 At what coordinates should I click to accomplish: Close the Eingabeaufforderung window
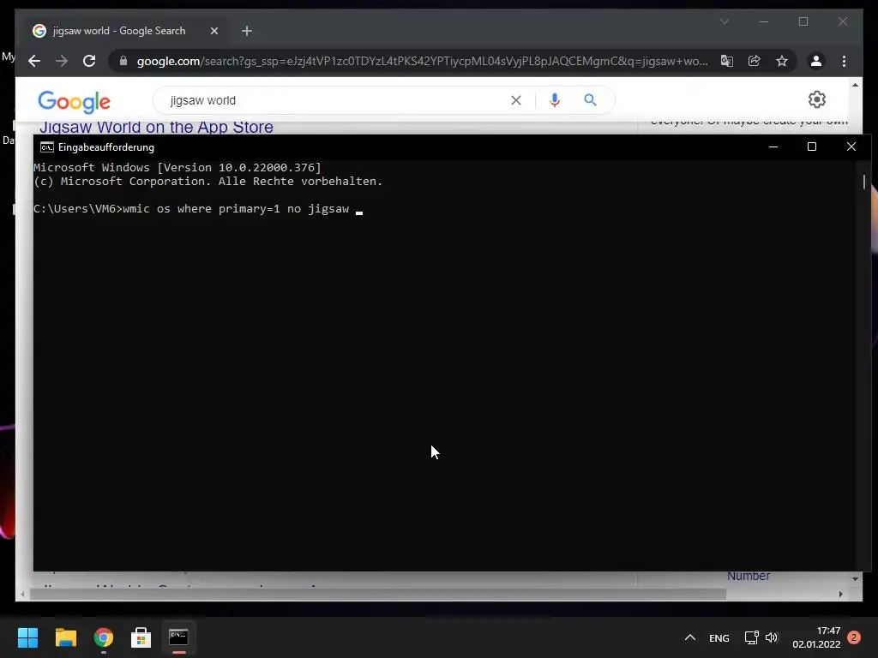851,147
